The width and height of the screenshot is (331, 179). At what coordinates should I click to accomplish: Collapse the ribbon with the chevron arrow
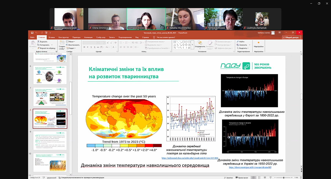tap(300, 52)
